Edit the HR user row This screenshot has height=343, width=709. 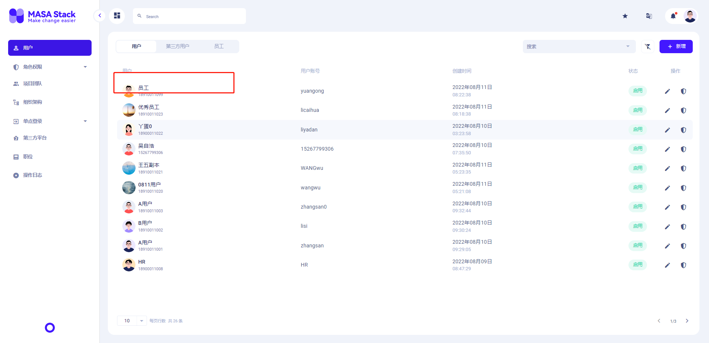pyautogui.click(x=667, y=265)
